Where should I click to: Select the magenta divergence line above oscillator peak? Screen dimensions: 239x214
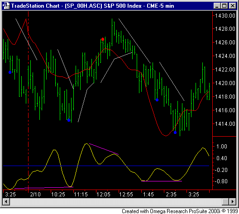click(104, 149)
